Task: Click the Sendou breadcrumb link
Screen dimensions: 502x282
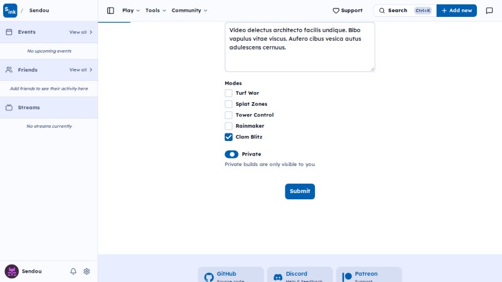Action: [x=39, y=11]
